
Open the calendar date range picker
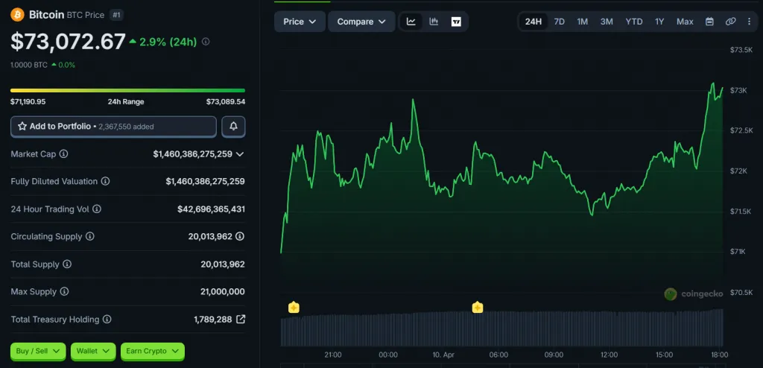point(709,22)
